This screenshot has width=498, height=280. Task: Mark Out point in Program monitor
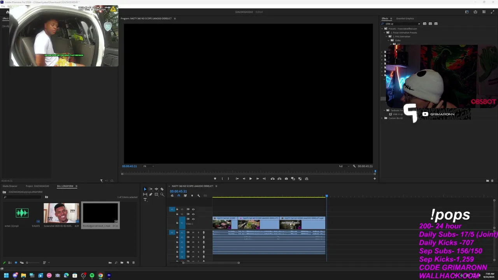(228, 179)
